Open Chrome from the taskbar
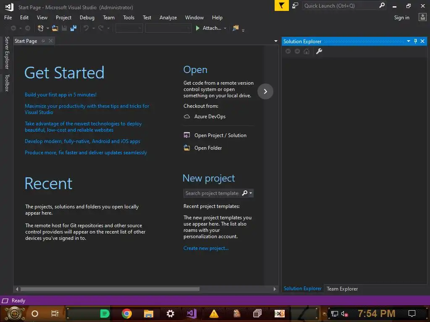This screenshot has width=430, height=322. [x=127, y=313]
